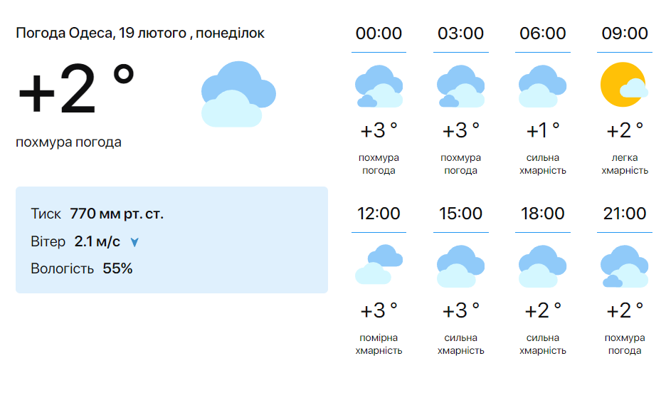Screen dimensions: 666x398
Task: Select the 12:00 time heading
Action: [x=379, y=214]
